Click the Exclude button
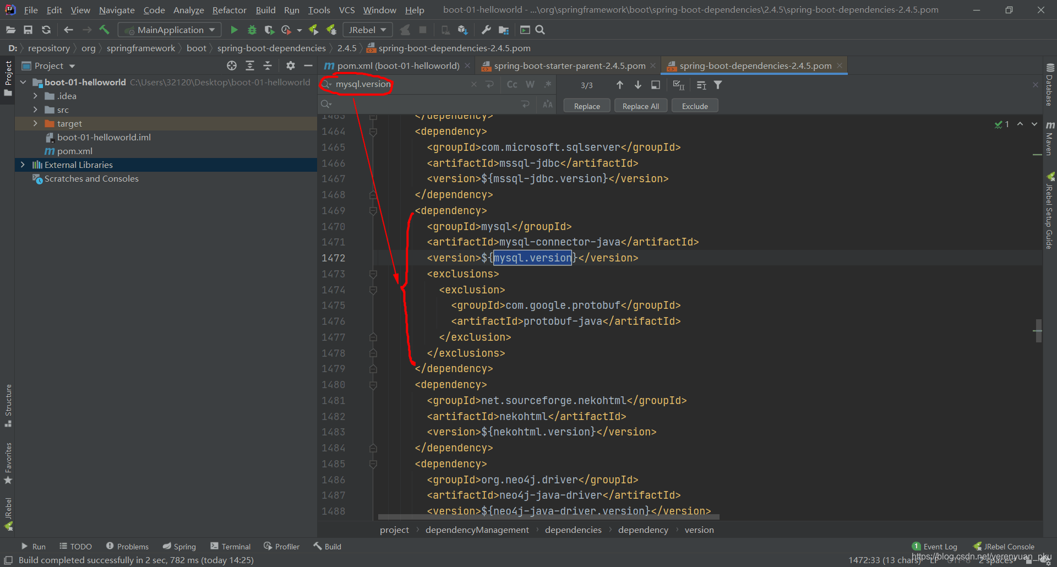1057x567 pixels. pos(695,106)
